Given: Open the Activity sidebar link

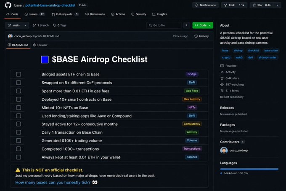Looking at the screenshot, I should point(228,72).
